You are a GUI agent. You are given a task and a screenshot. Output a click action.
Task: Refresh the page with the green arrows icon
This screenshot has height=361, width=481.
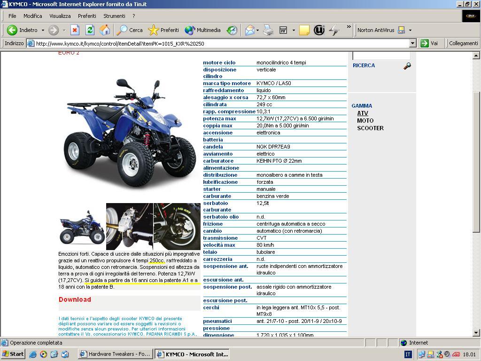(x=90, y=30)
